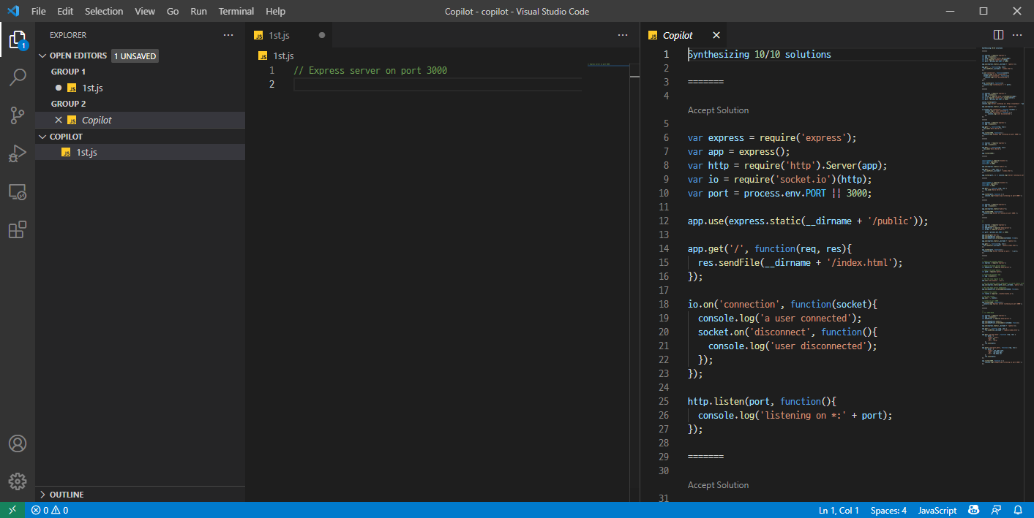Viewport: 1034px width, 518px height.
Task: Click the Copilot status bar icon
Action: pos(974,510)
